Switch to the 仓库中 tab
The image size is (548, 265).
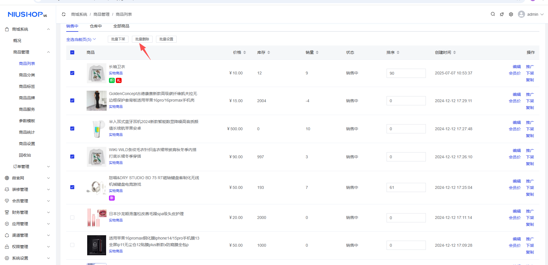[95, 26]
